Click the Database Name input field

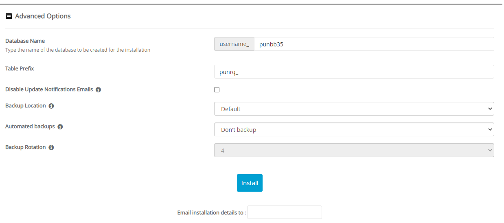tap(373, 44)
